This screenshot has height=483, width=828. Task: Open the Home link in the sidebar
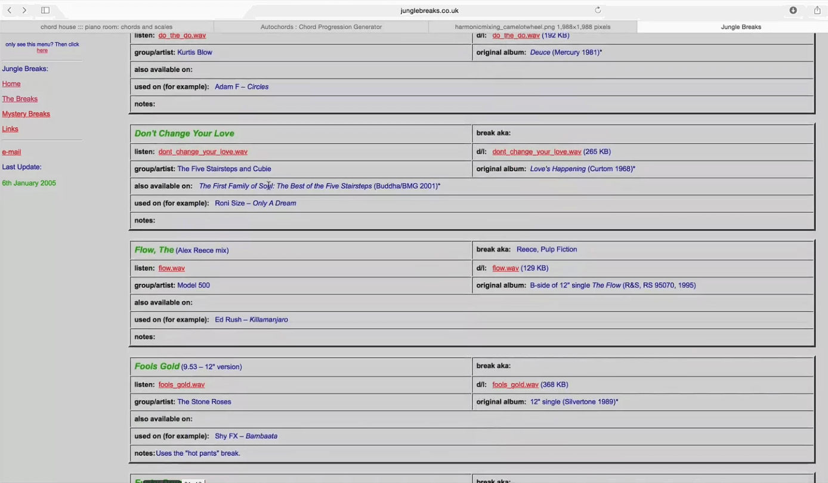click(11, 84)
